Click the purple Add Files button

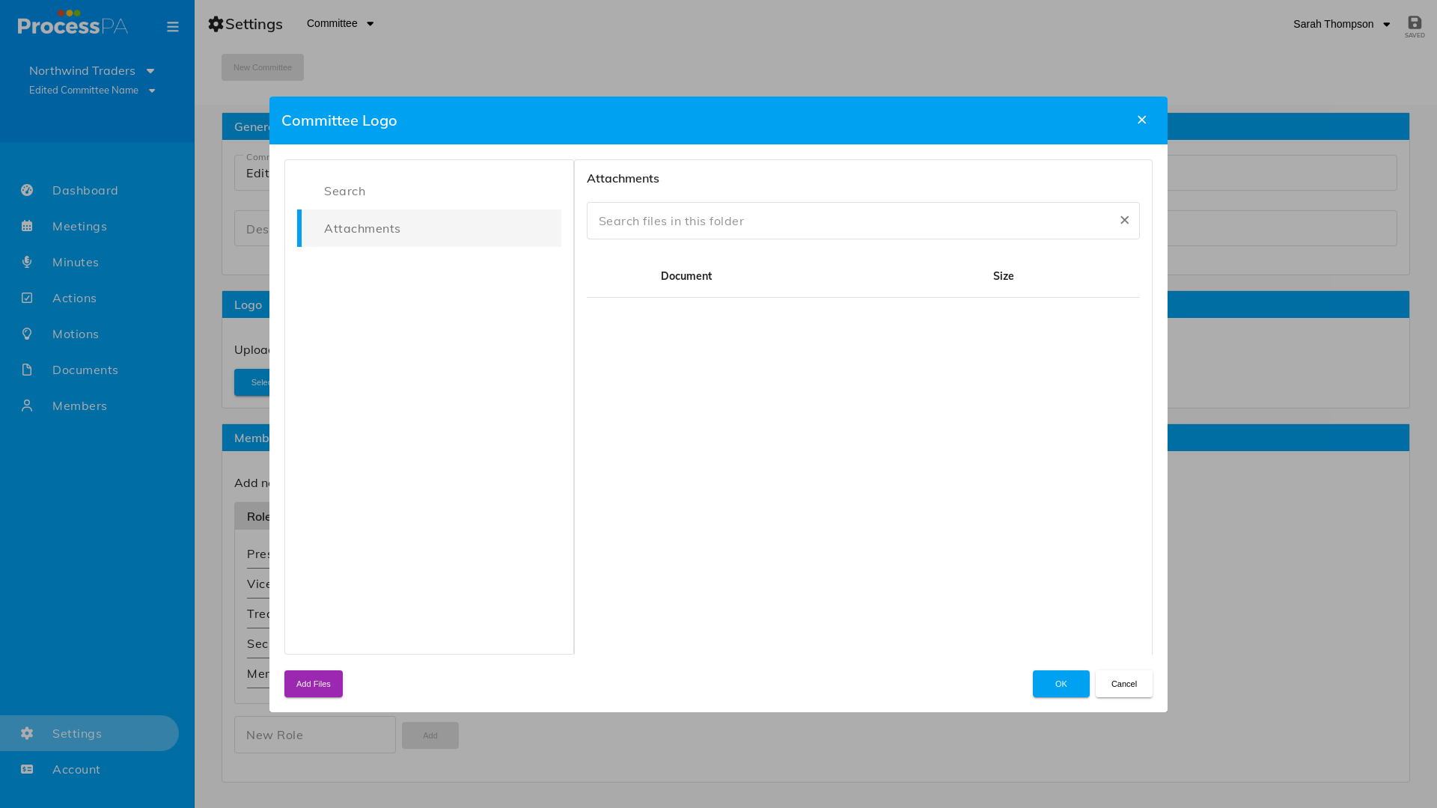314,684
